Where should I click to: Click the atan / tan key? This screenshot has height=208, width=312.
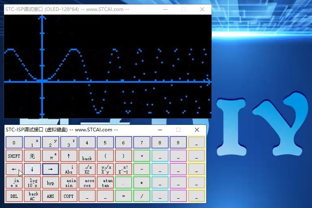click(105, 183)
